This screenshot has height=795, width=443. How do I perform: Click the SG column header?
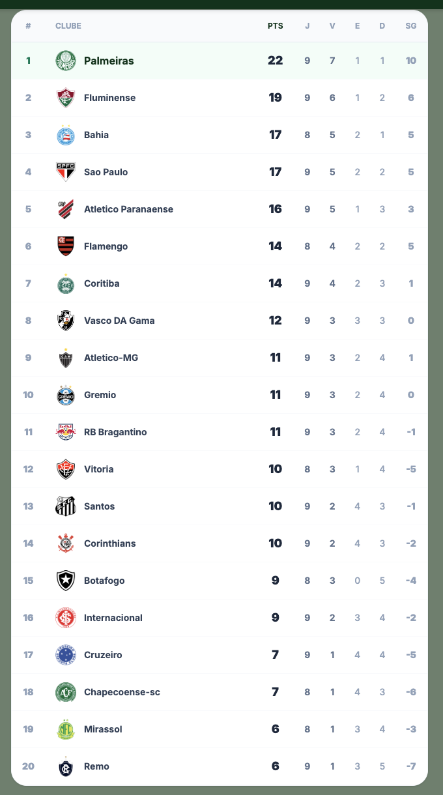(x=410, y=26)
